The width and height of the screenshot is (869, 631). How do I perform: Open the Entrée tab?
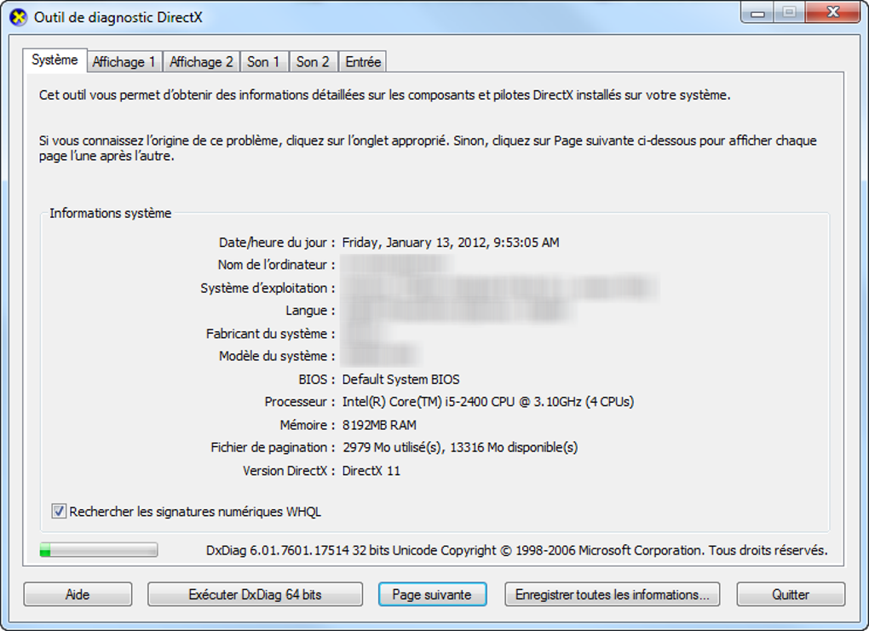(363, 62)
